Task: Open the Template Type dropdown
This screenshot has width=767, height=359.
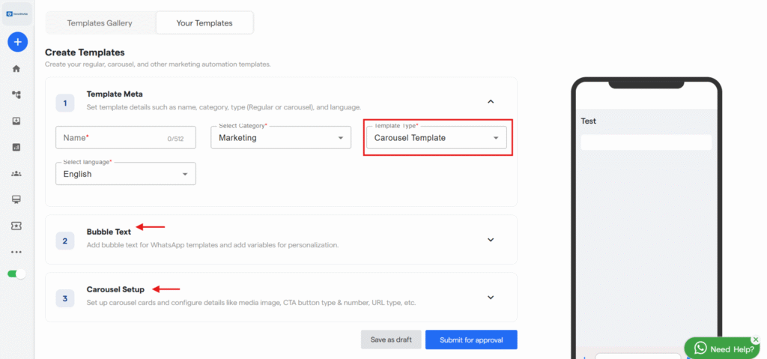Action: point(435,138)
